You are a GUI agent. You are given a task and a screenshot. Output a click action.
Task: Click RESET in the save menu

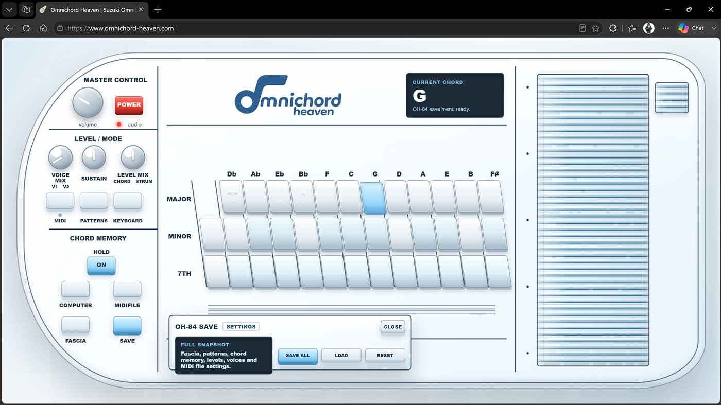tap(385, 356)
